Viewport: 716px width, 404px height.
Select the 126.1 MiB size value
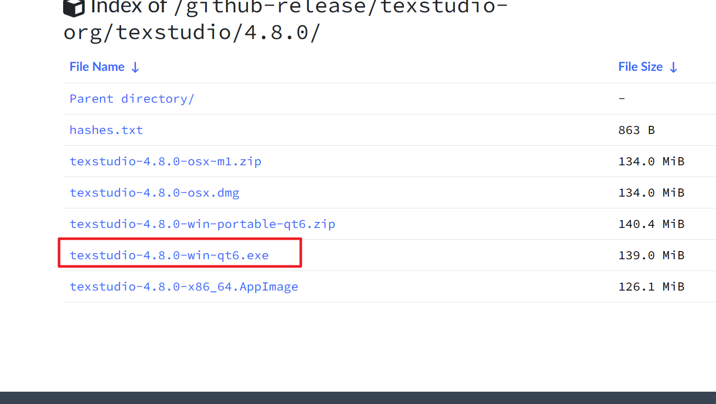651,286
